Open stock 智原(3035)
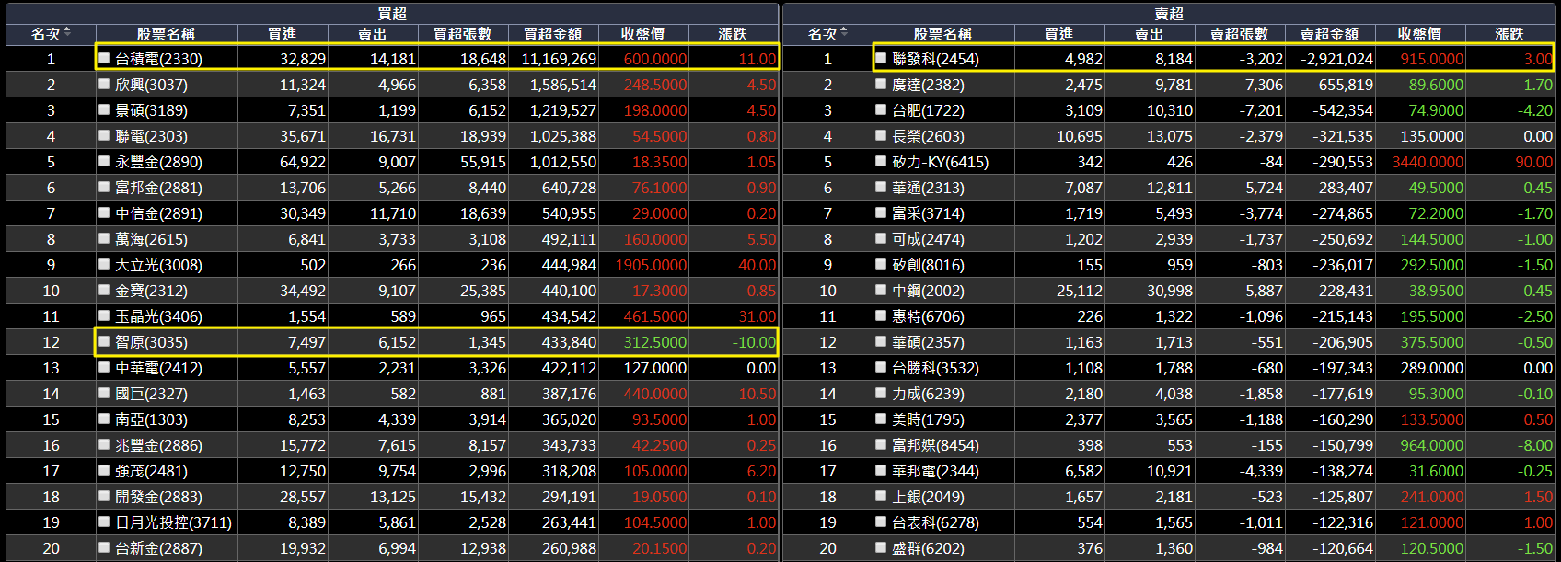 coord(151,342)
